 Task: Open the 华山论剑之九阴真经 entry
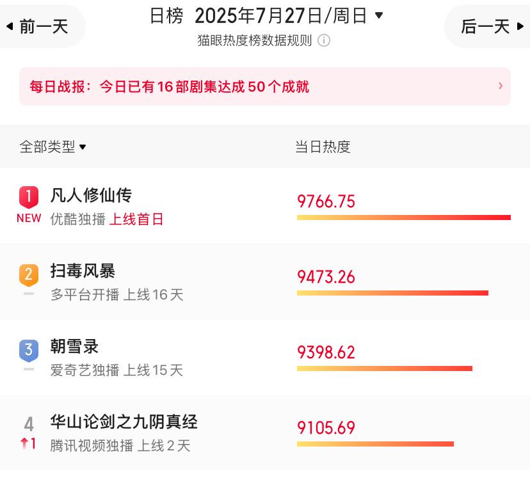[x=265, y=432]
